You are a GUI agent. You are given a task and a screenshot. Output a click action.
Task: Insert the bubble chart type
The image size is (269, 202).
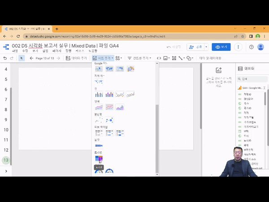tap(109, 120)
